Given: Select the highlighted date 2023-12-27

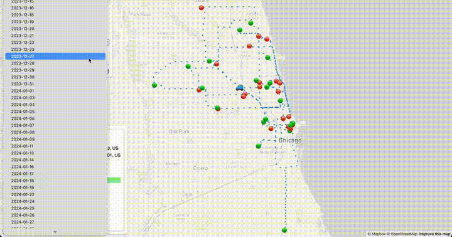Looking at the screenshot, I should tap(55, 56).
